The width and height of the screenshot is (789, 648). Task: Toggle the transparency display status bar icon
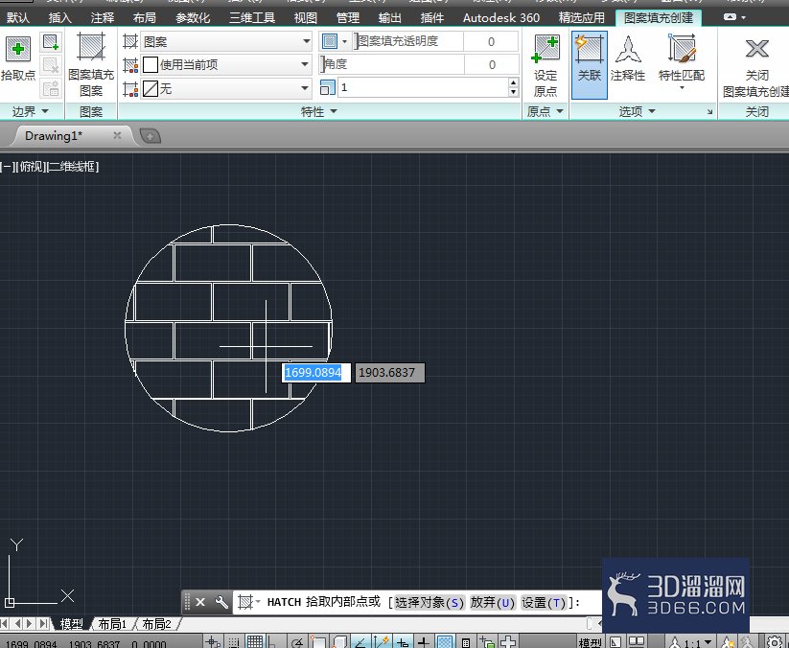445,642
